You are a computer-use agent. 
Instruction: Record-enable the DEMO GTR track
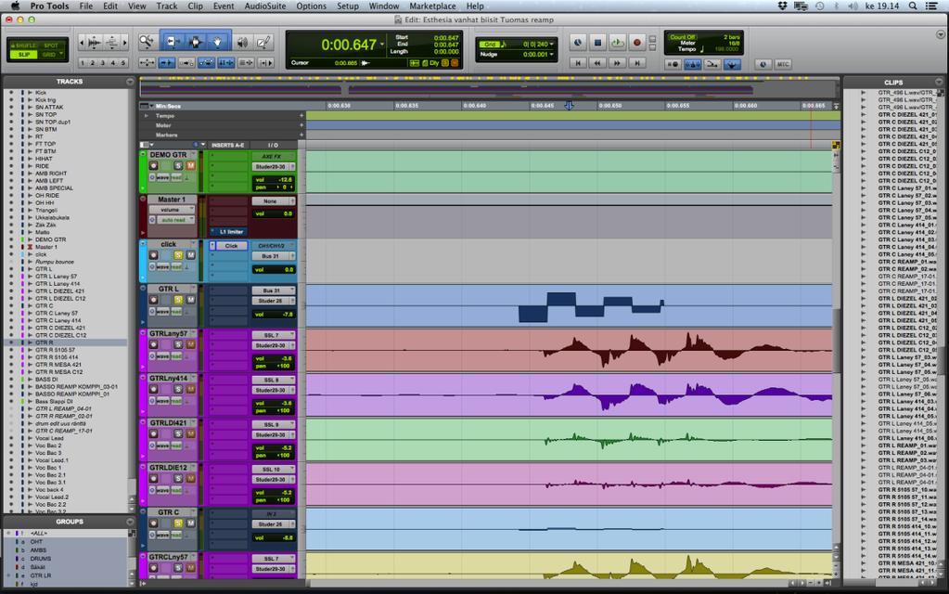tap(154, 165)
